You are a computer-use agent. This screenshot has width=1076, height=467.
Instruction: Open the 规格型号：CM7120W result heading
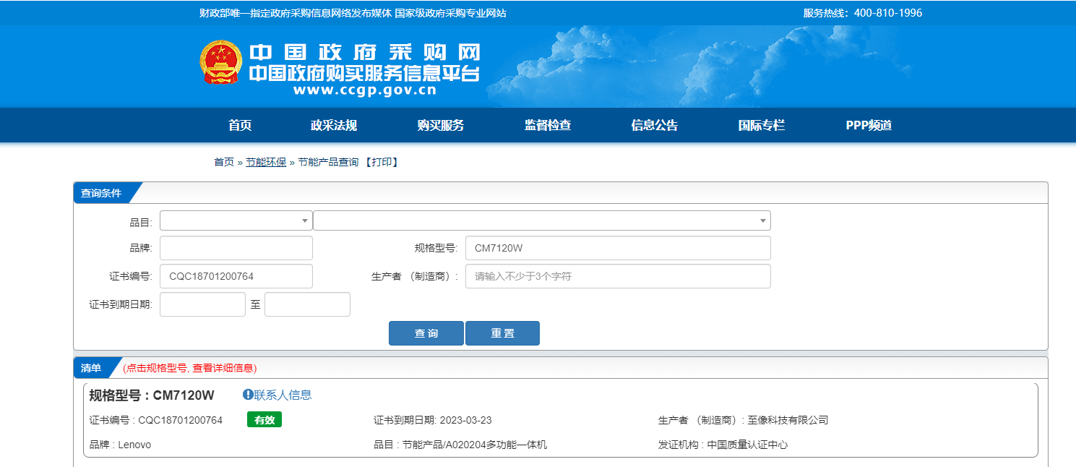pos(152,395)
